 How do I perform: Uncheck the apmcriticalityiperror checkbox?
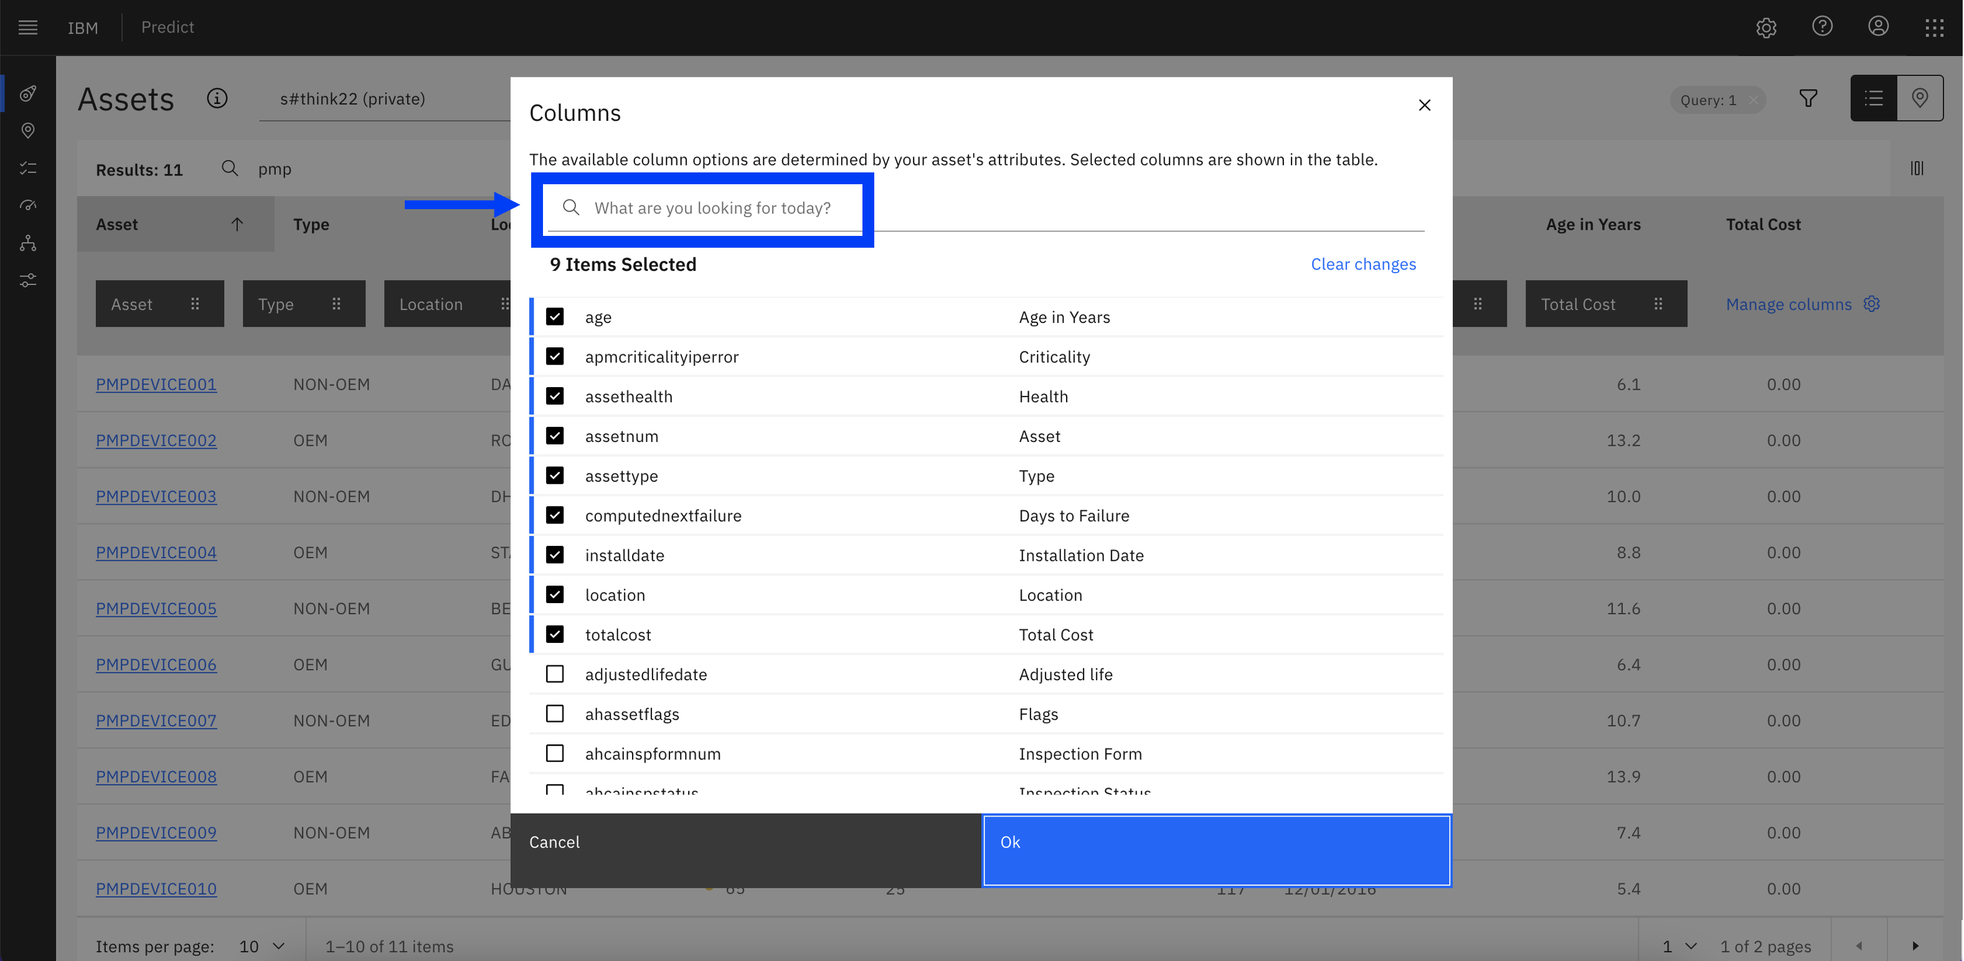click(555, 356)
